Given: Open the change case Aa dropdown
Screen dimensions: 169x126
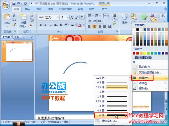Looking at the screenshot, I should tap(74, 25).
